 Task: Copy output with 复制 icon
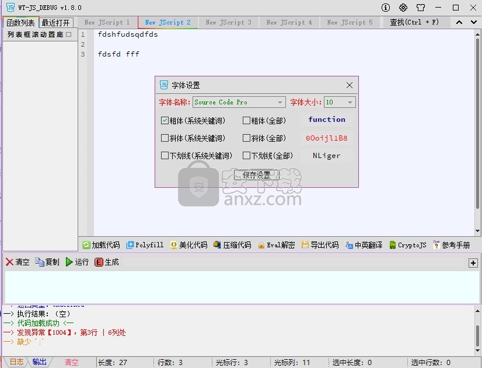[47, 262]
